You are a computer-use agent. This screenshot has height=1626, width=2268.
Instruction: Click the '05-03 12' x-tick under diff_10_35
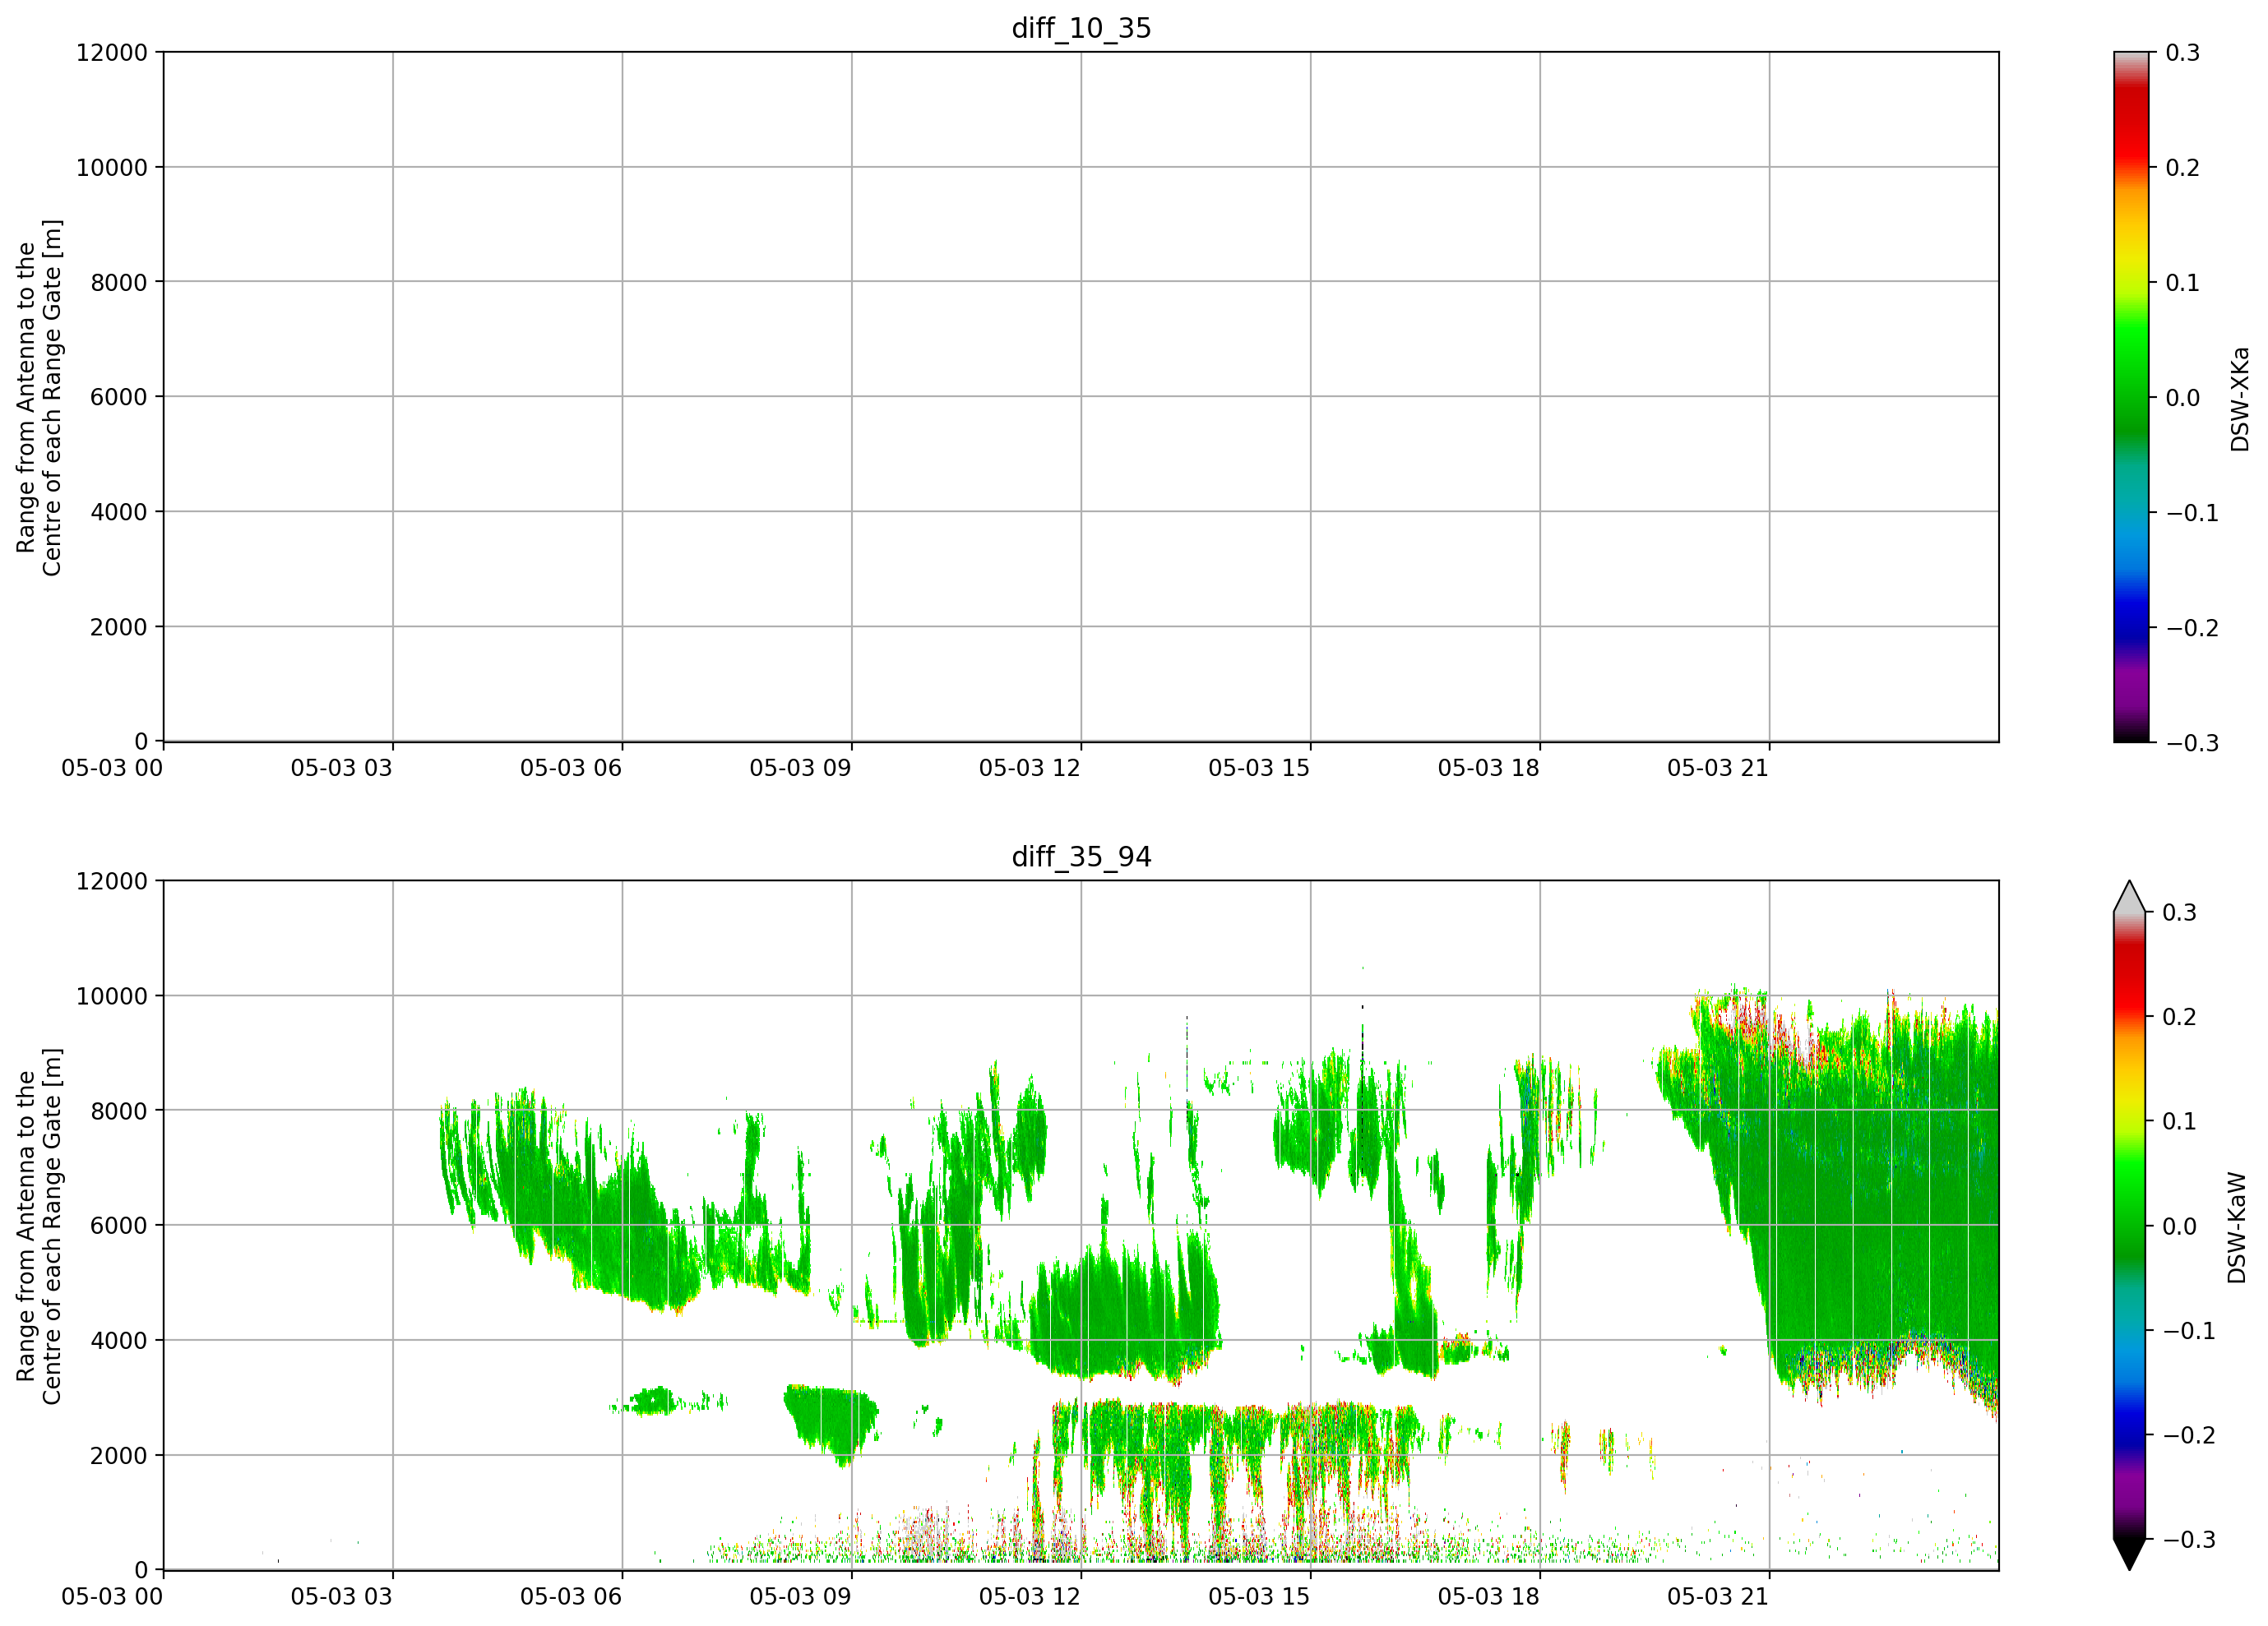coord(1030,768)
